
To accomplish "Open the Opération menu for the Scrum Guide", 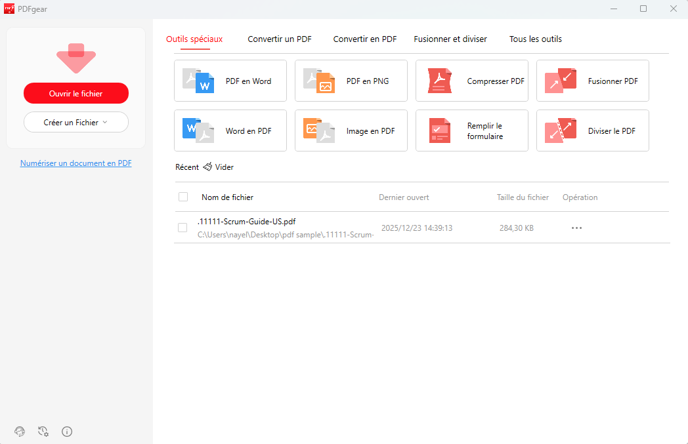I will click(576, 228).
